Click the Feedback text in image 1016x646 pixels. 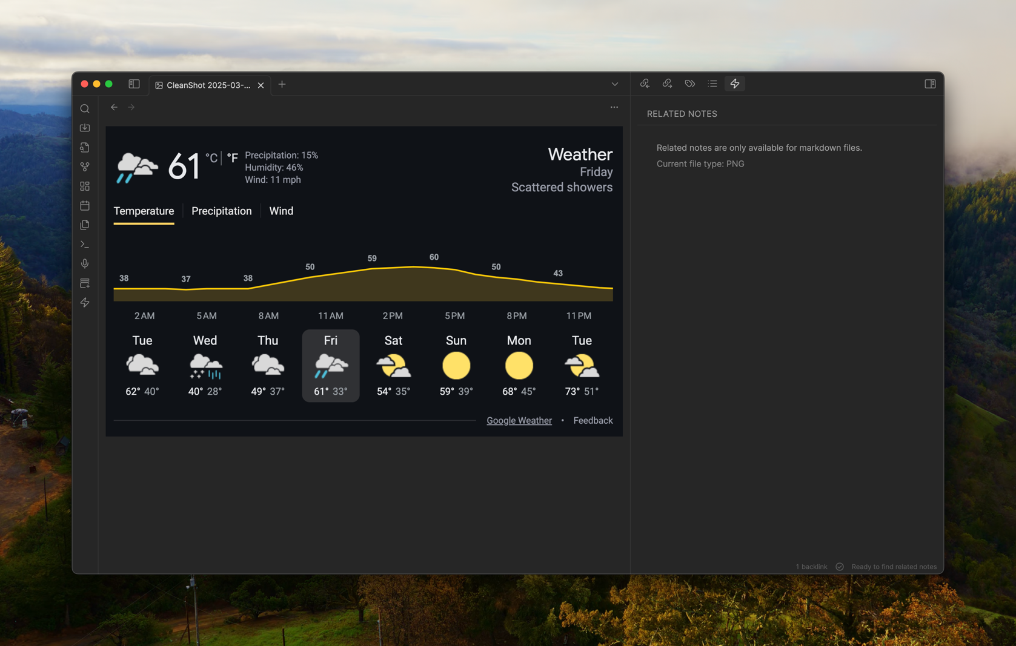point(593,420)
